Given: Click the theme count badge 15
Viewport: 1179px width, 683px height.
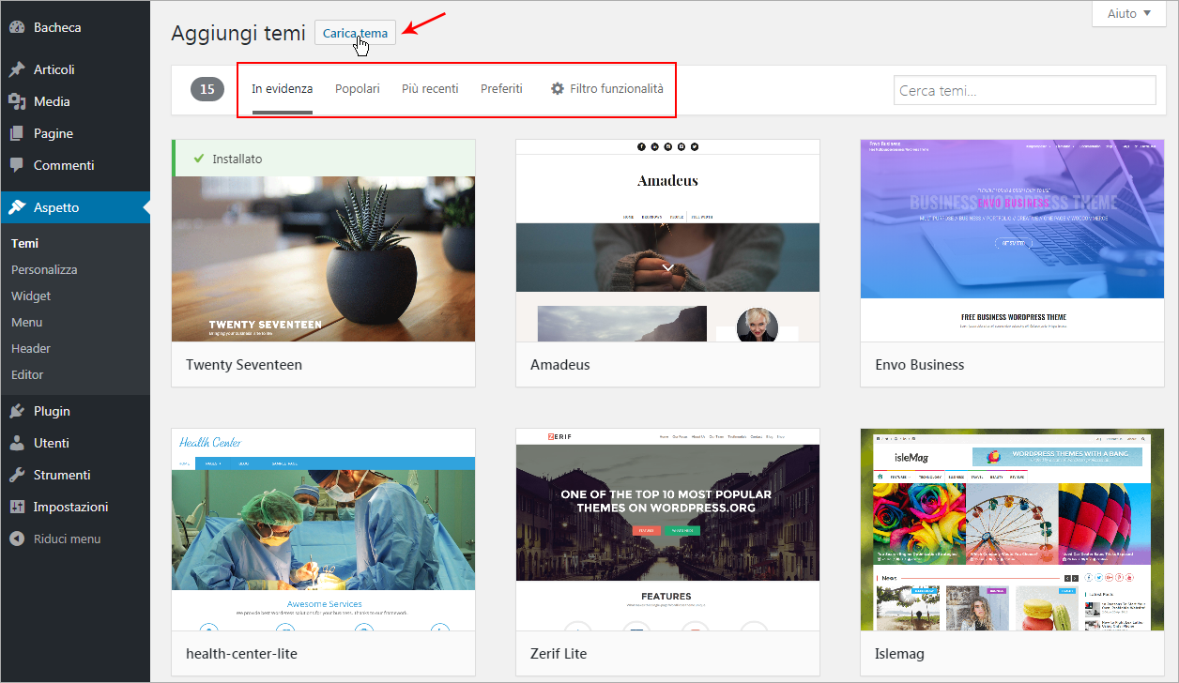Looking at the screenshot, I should pos(207,89).
